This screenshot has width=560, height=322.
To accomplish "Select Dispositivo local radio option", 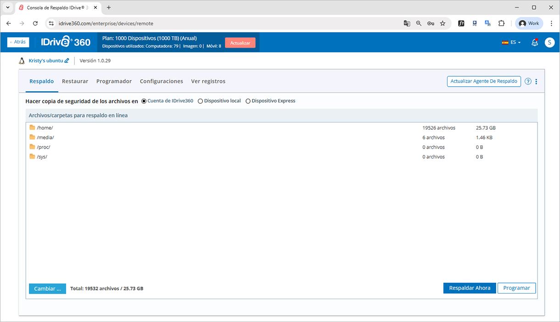I will pyautogui.click(x=200, y=101).
